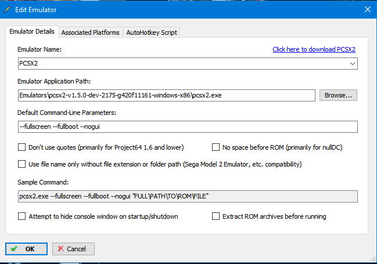Click the Default Command-Line Parameters: label
The height and width of the screenshot is (264, 377).
(67, 113)
